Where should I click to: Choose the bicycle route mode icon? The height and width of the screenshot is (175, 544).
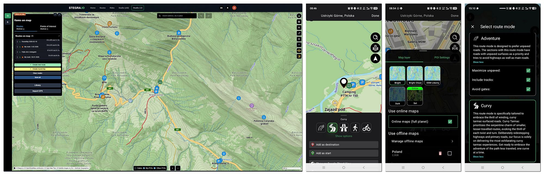pyautogui.click(x=366, y=128)
